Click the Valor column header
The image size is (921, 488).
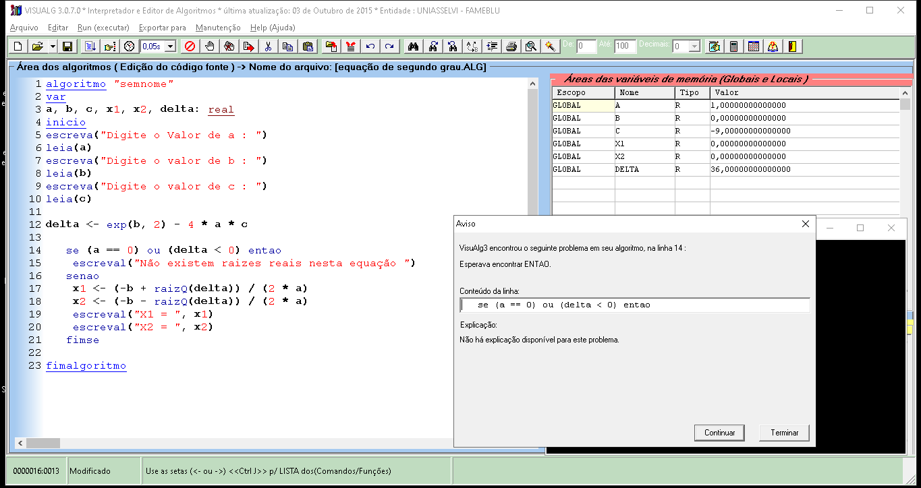click(805, 92)
